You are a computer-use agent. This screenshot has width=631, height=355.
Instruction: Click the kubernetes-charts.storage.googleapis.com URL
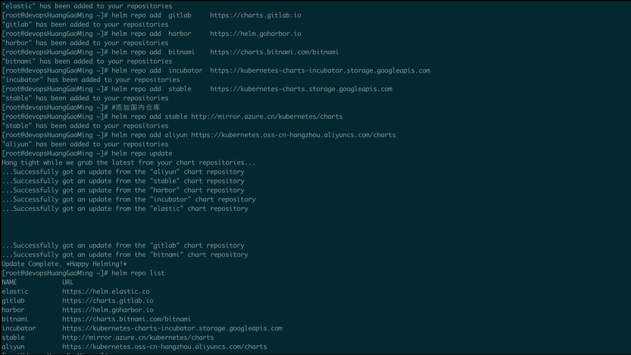pyautogui.click(x=301, y=89)
